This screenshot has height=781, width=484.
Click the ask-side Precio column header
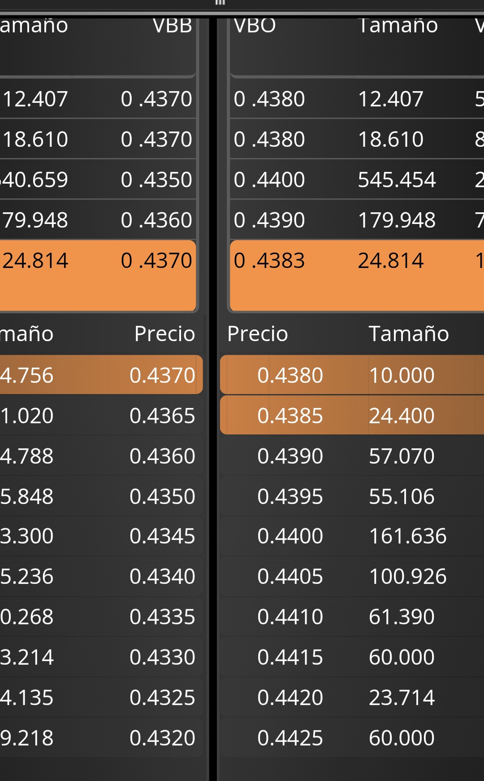point(257,334)
